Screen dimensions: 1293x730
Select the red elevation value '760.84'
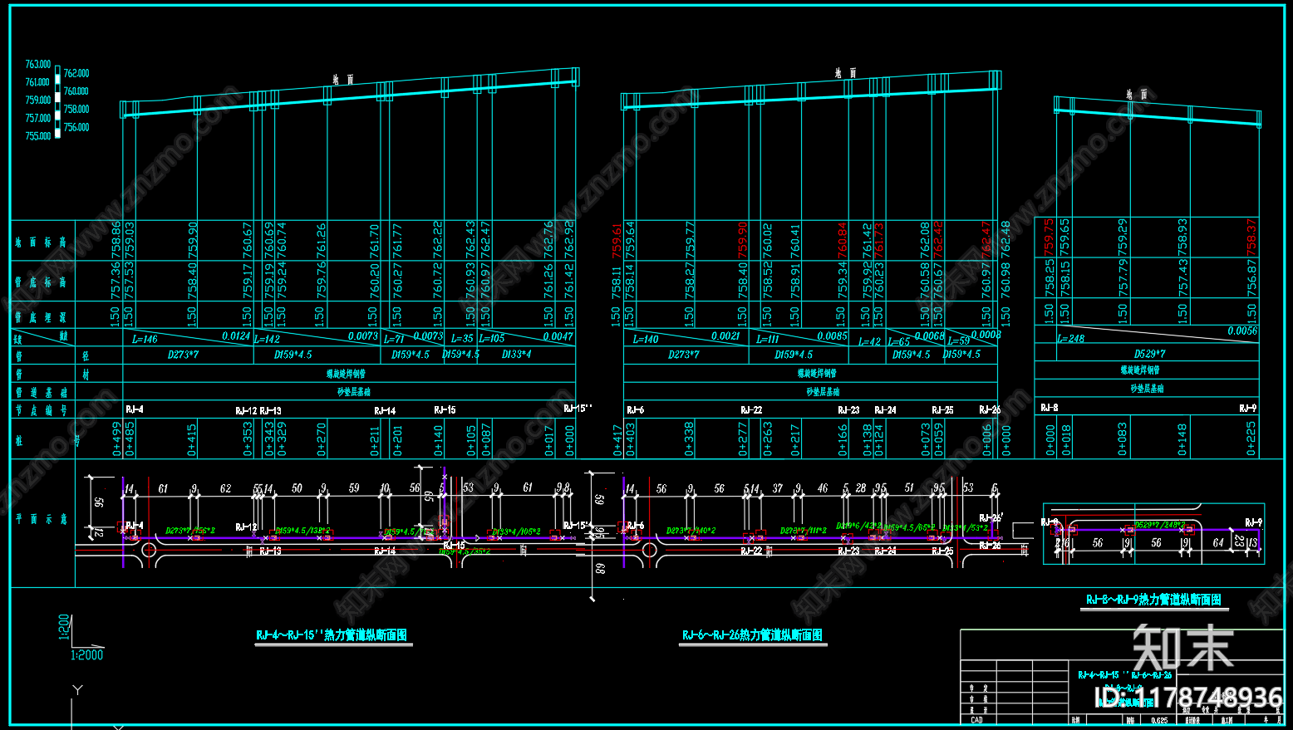pyautogui.click(x=843, y=240)
